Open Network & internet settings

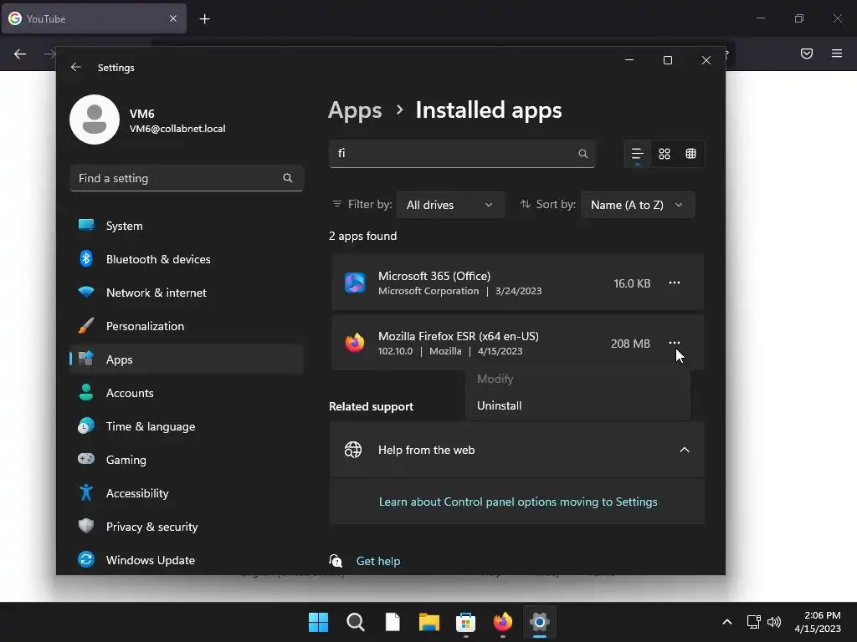coord(187,293)
